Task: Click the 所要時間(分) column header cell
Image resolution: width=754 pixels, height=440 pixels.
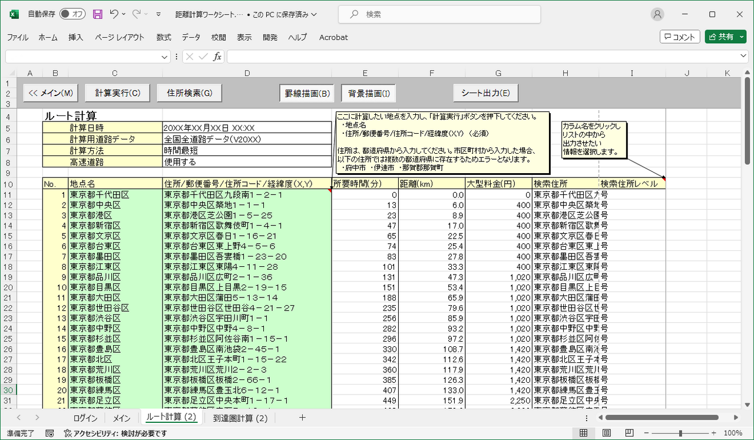Action: [365, 184]
